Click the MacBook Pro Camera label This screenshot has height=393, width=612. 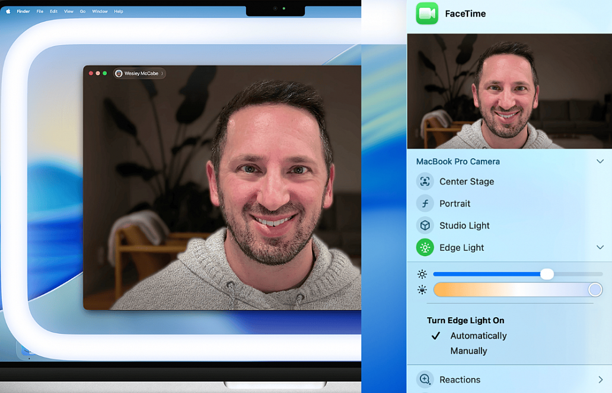458,162
